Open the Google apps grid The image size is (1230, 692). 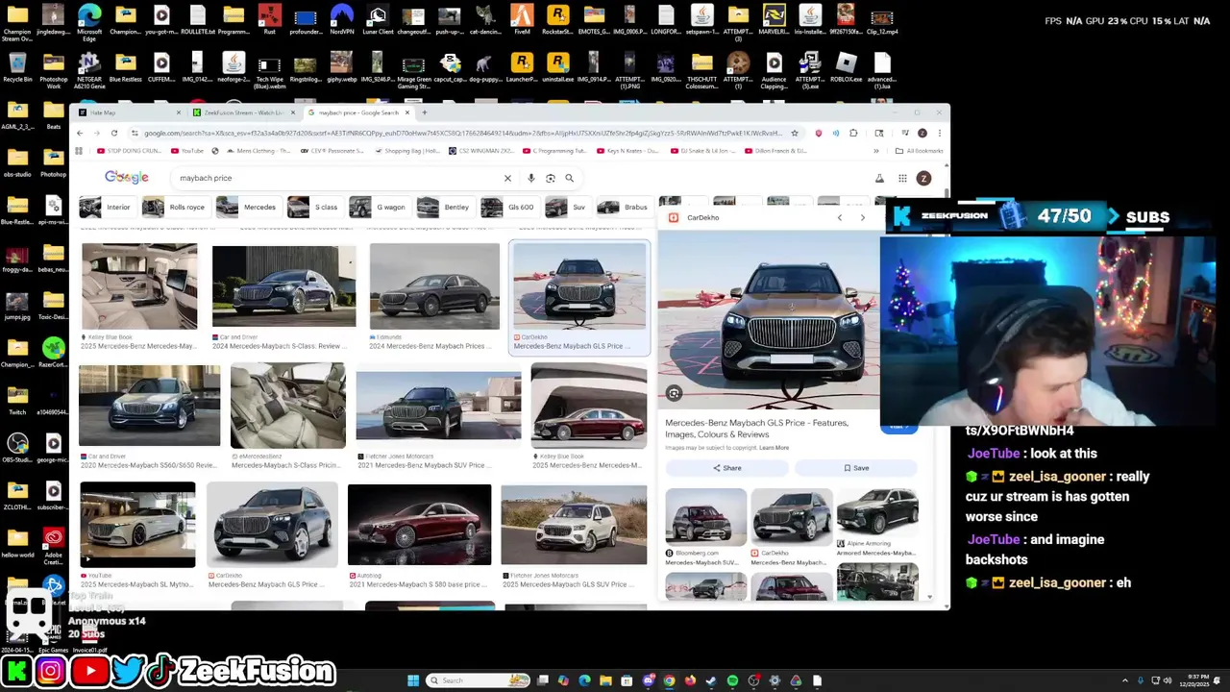point(902,178)
